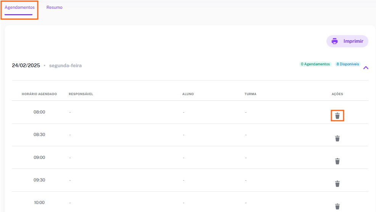This screenshot has width=376, height=212.
Task: Click the Responsável column header
Action: pyautogui.click(x=81, y=94)
